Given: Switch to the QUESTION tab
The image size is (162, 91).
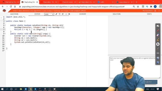Looking at the screenshot, I should 14,14.
